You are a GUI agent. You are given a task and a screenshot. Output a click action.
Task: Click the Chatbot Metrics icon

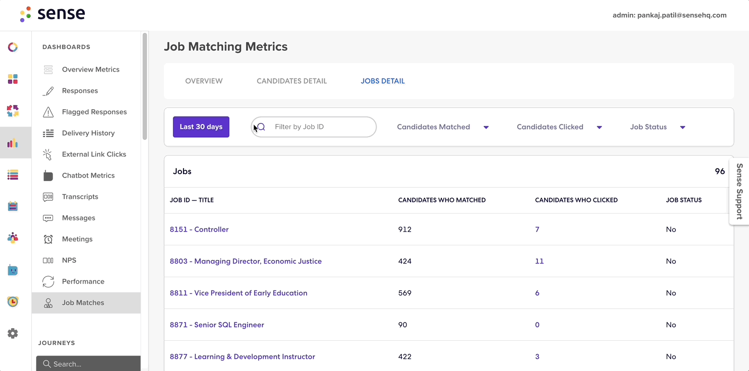(48, 175)
